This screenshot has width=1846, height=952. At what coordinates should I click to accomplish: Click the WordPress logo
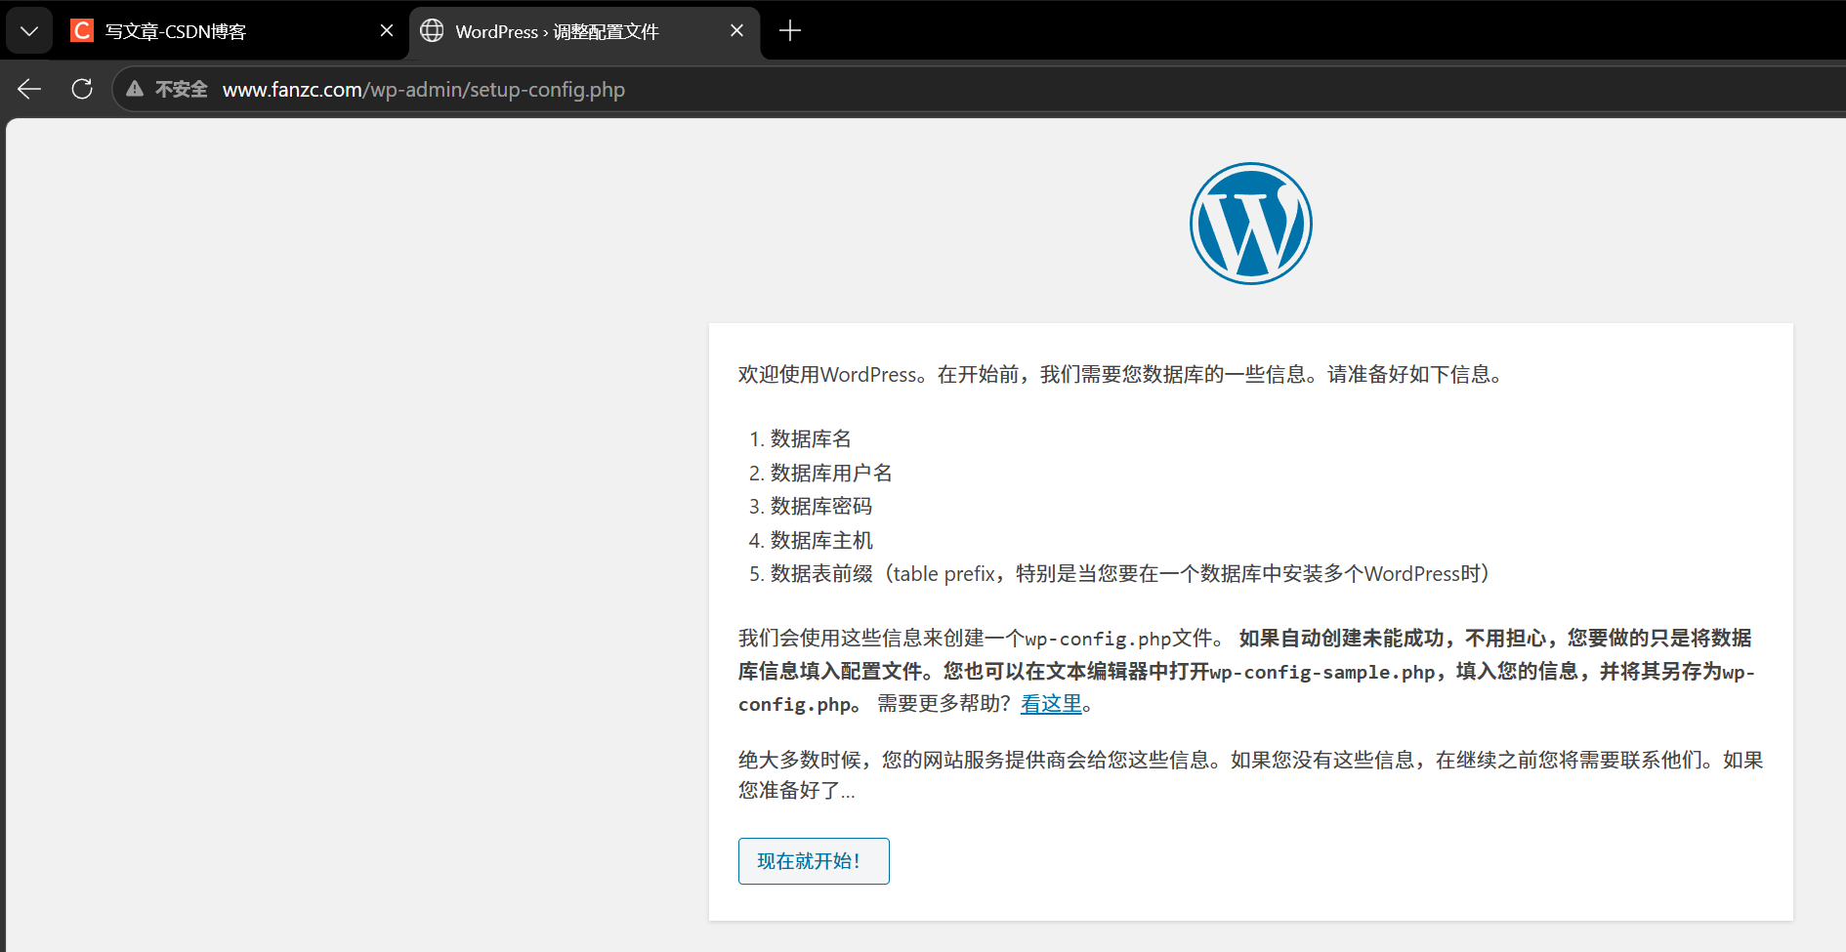(x=1250, y=224)
